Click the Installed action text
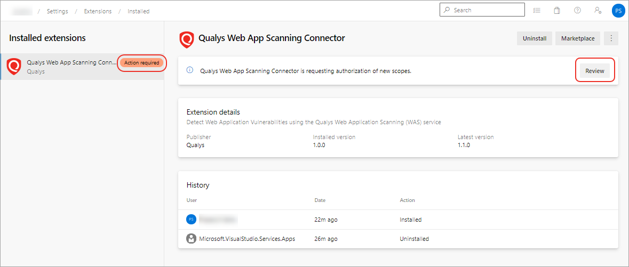 click(410, 219)
